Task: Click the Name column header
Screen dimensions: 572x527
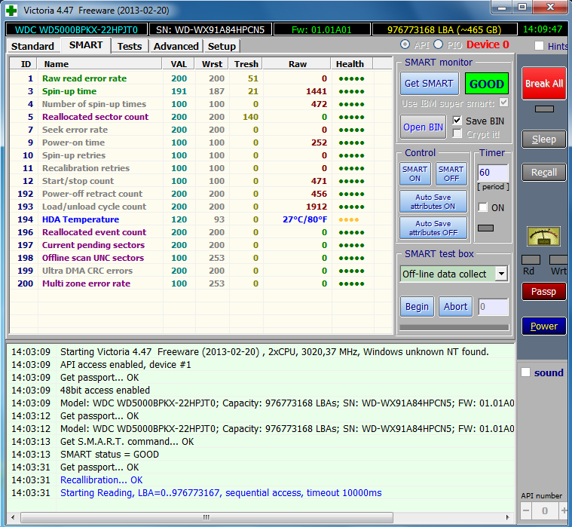Action: [99, 64]
